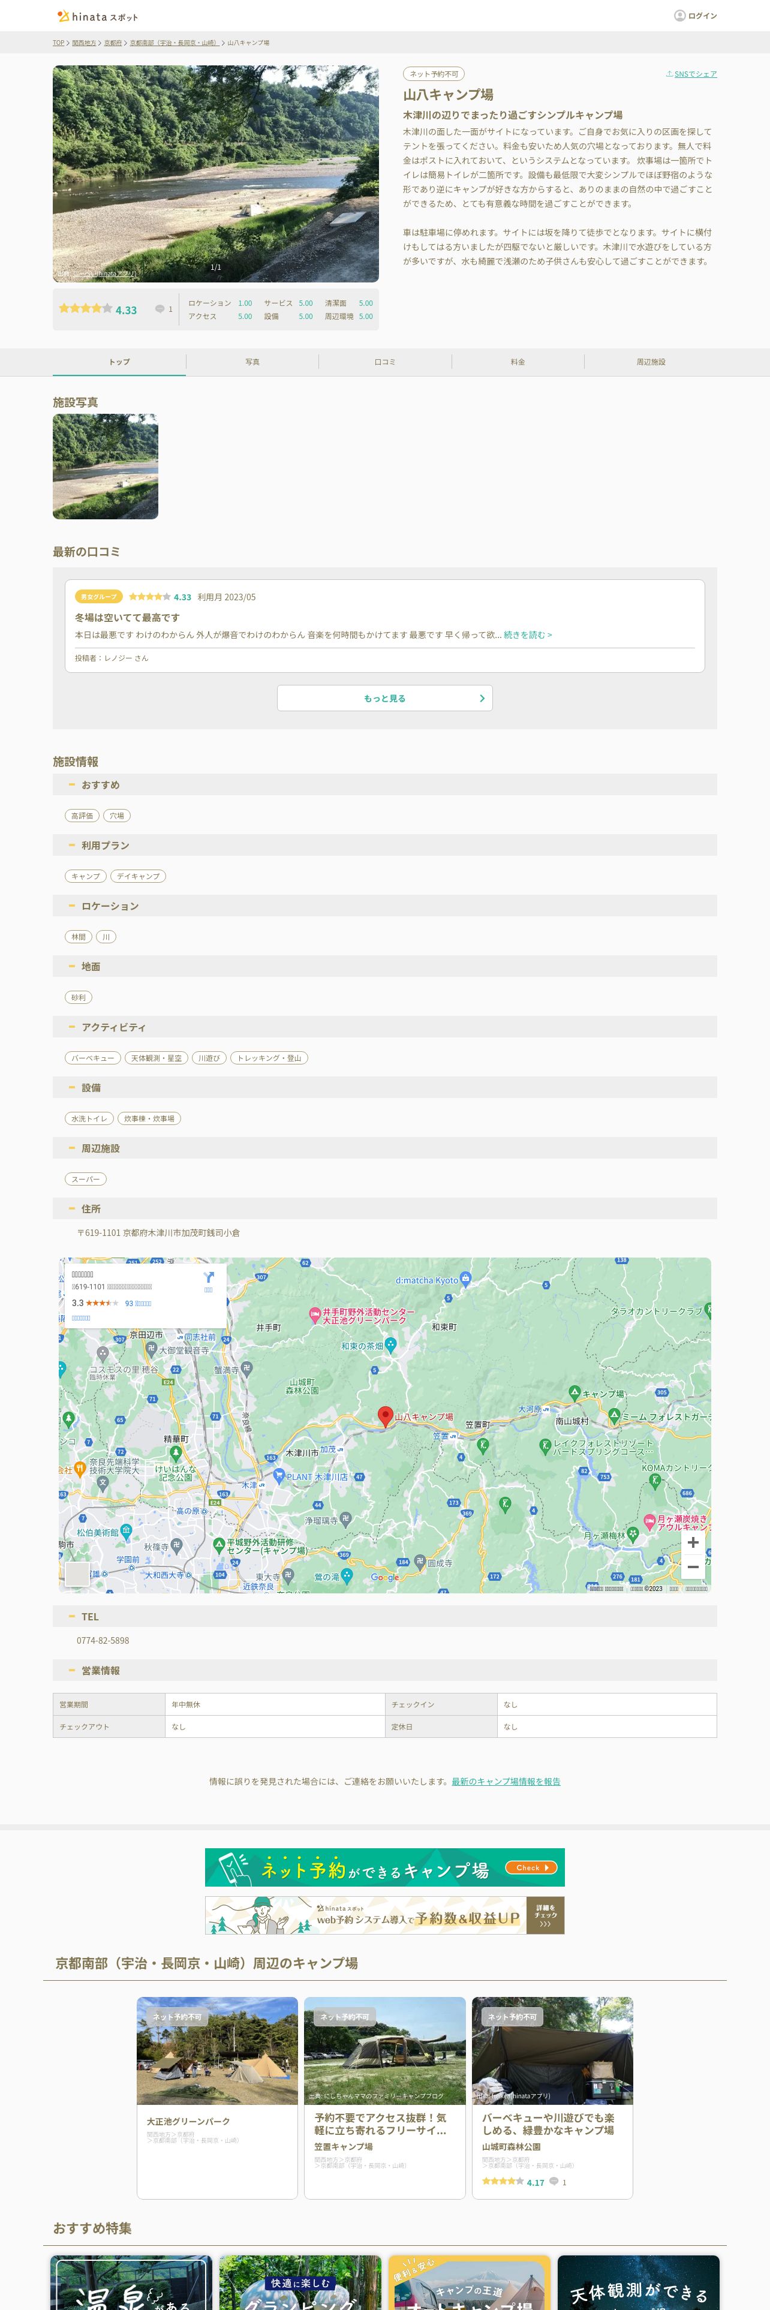Collapse the アクティビティ section
Screen dimensions: 770x2310
pos(384,1027)
